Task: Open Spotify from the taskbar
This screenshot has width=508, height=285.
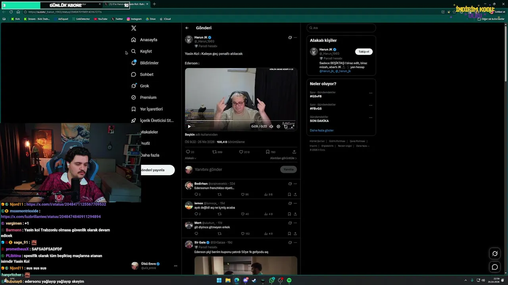Action: pos(289,280)
